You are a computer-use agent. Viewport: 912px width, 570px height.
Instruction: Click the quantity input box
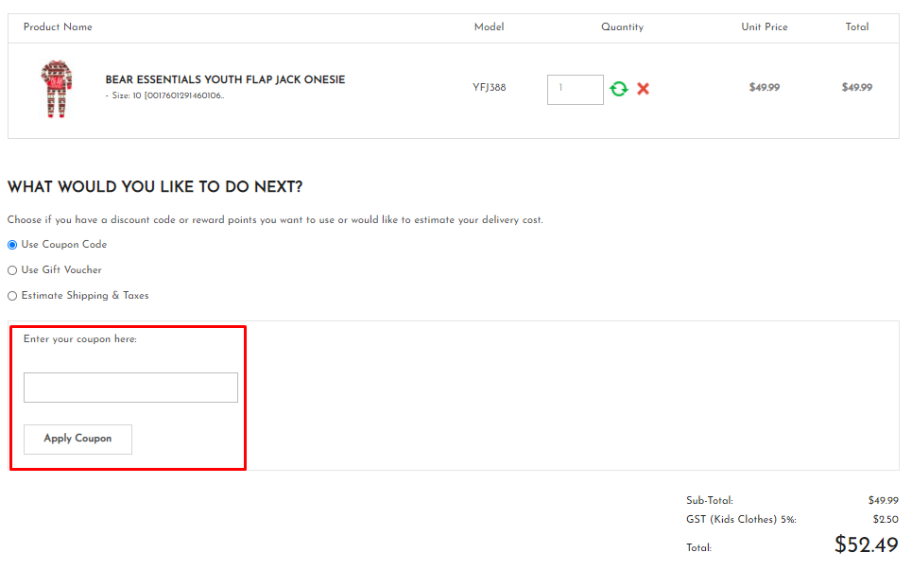point(576,90)
